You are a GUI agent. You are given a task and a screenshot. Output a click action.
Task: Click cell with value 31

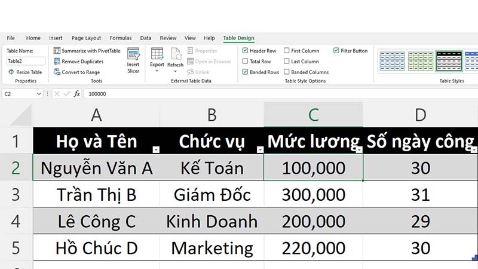[421, 194]
